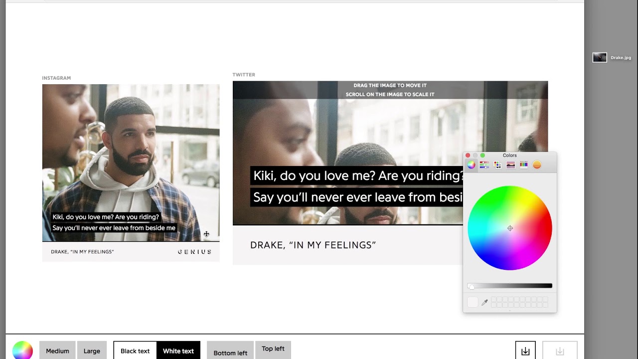Choose Black text option
The height and width of the screenshot is (359, 638).
coord(135,351)
